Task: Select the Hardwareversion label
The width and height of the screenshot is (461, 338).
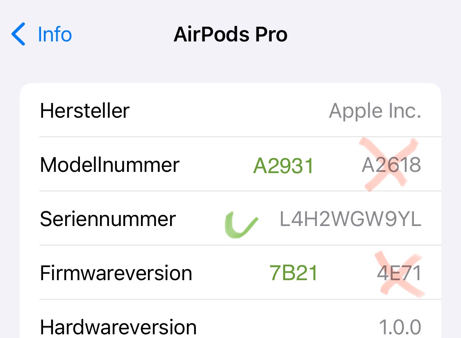Action: (118, 327)
